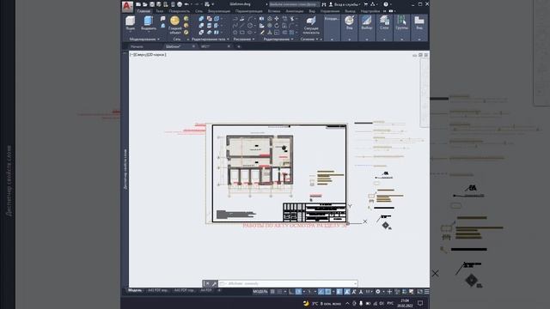
Task: Switch to the Аннотации ribbon tab
Action: tap(294, 11)
